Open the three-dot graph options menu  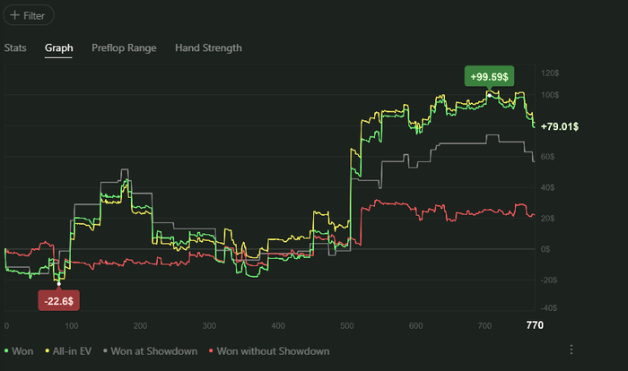(x=571, y=349)
